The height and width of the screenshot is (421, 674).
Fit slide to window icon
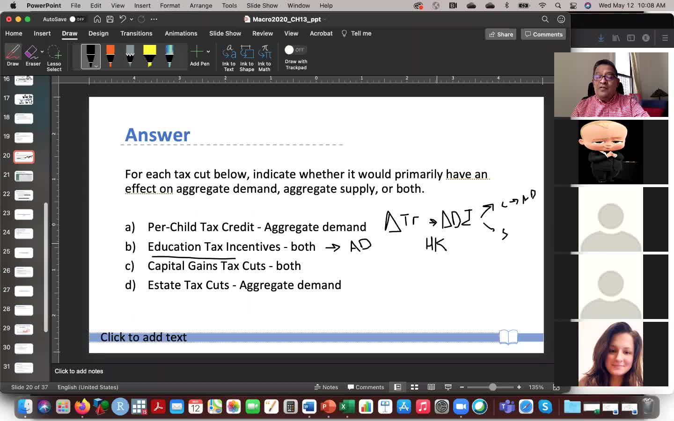coord(556,387)
